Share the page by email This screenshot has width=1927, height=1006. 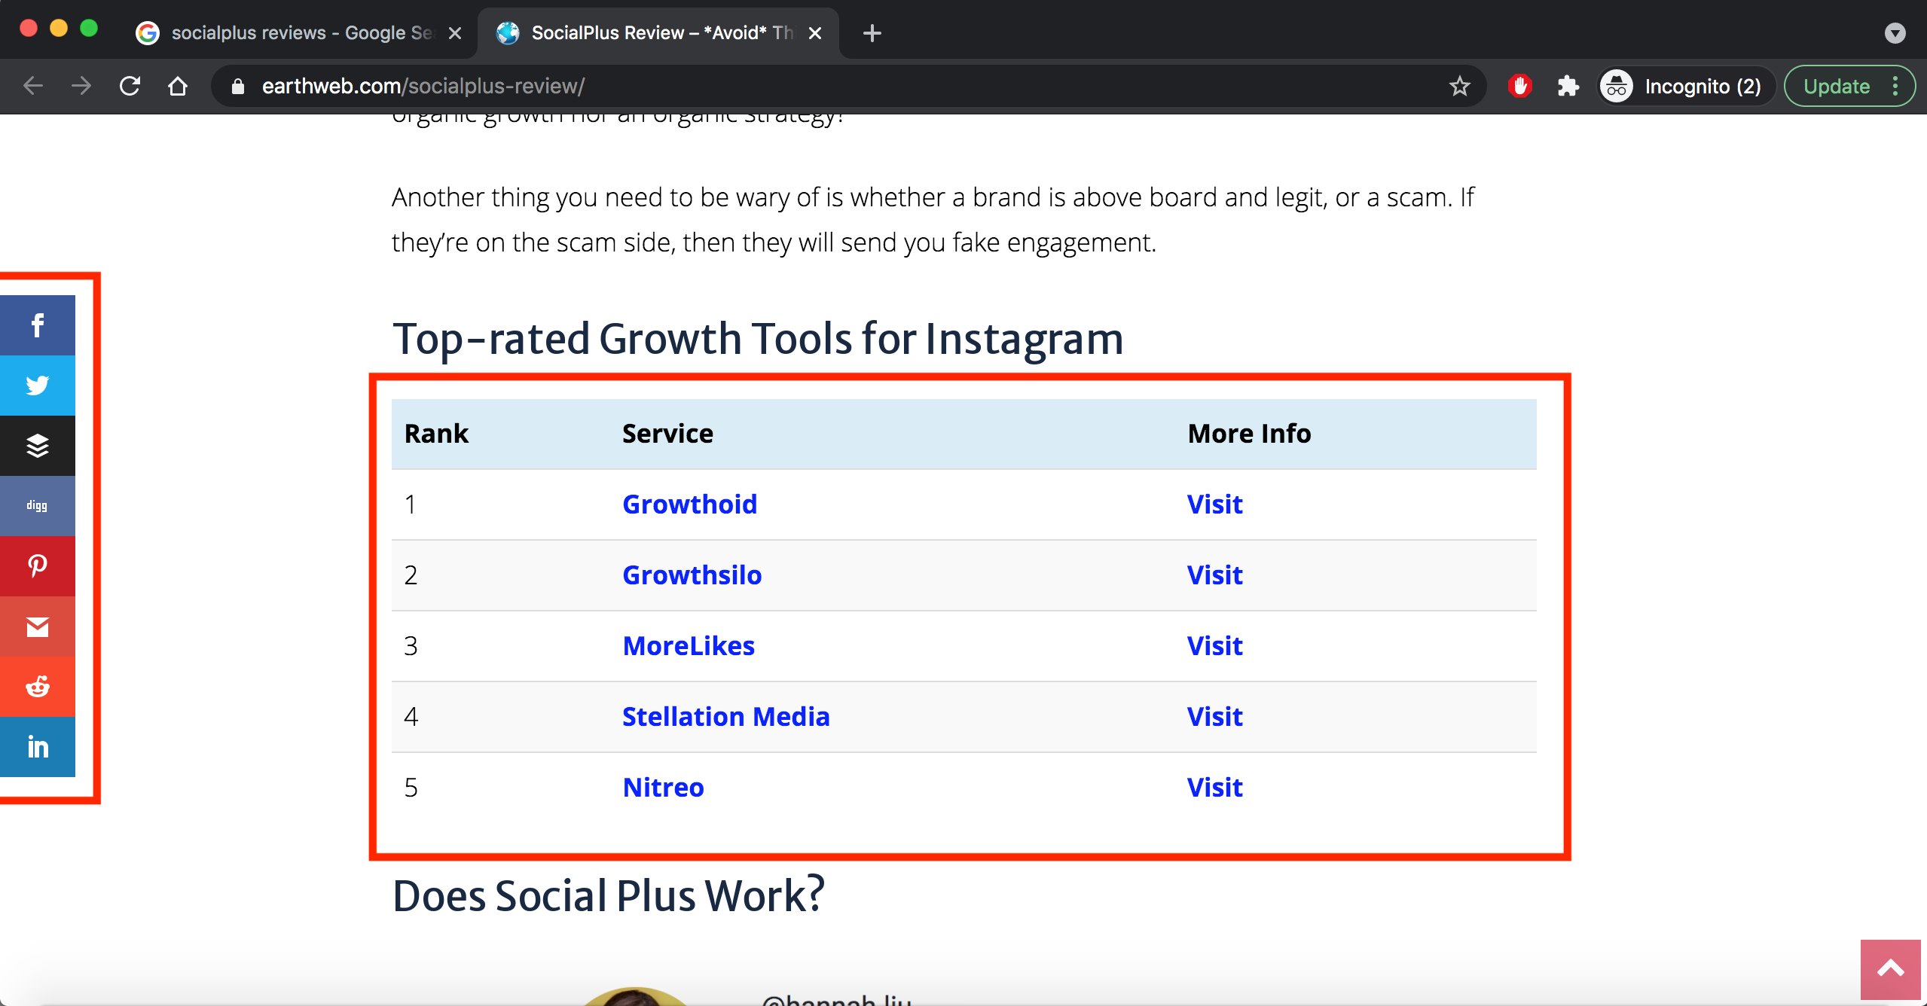click(x=38, y=626)
